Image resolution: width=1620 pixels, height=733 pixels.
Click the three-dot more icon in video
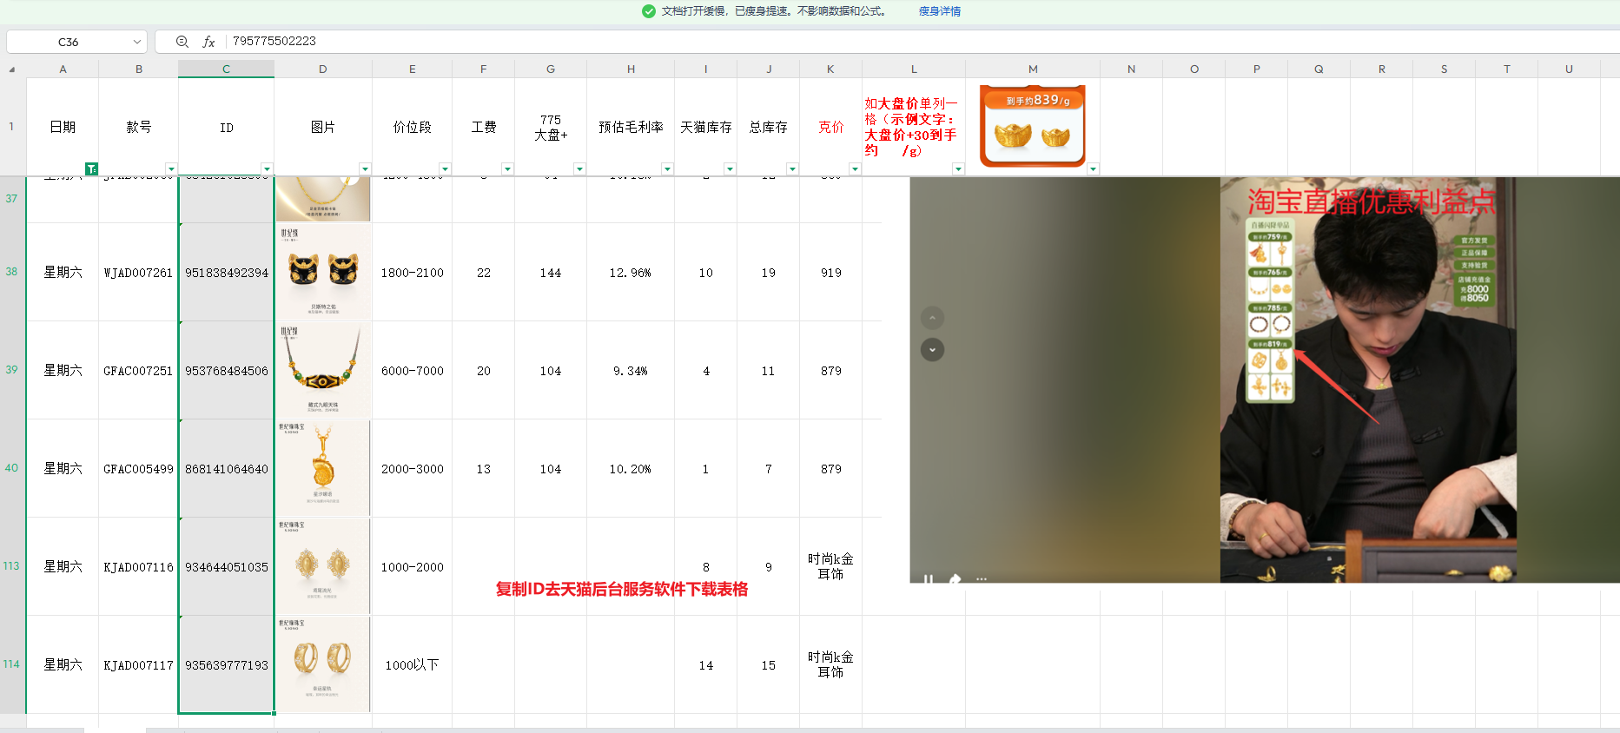click(981, 578)
